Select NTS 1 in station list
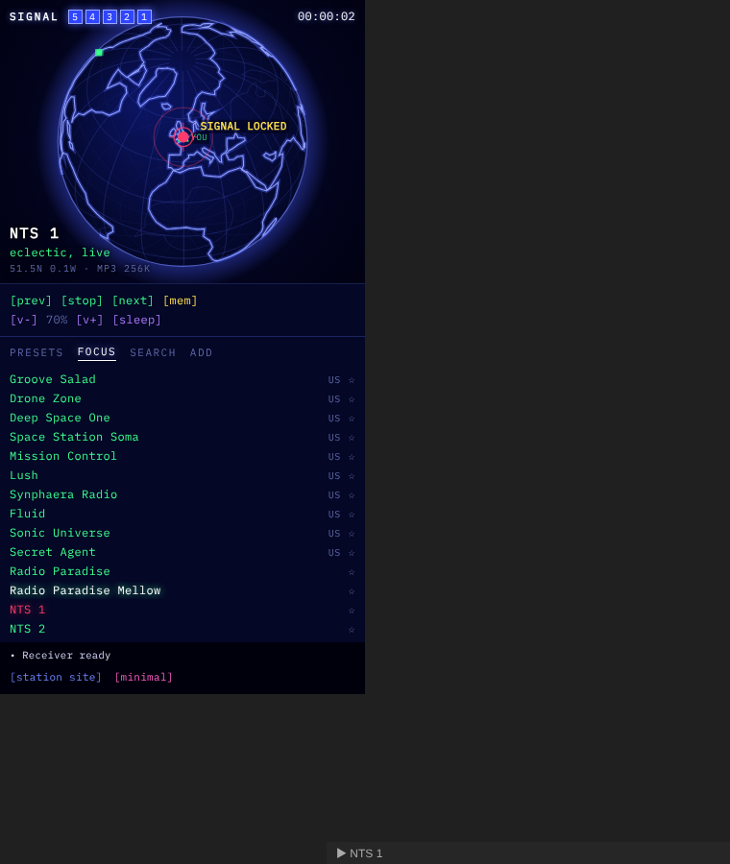This screenshot has height=864, width=730. tap(27, 610)
